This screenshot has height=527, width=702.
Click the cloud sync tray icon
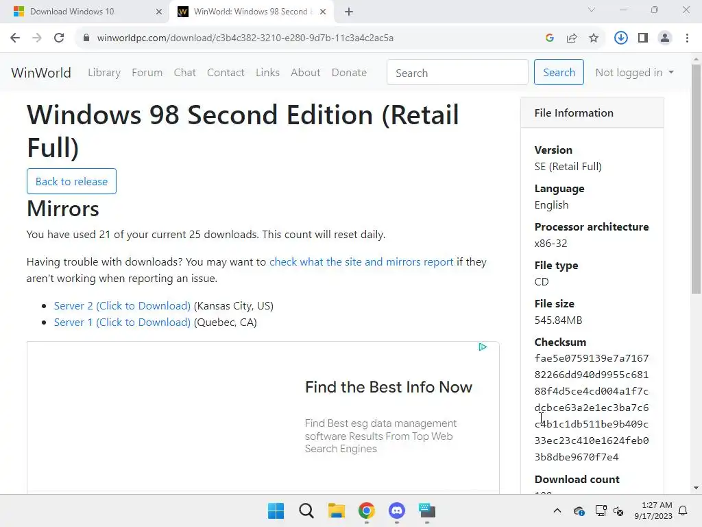pos(579,511)
